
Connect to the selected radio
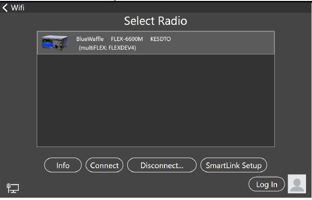click(104, 165)
